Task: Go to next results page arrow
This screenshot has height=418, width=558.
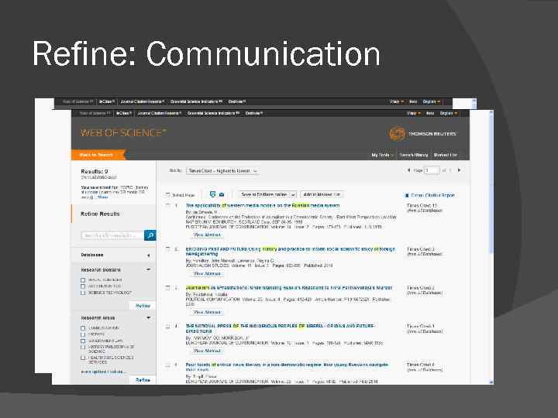Action: click(x=459, y=170)
